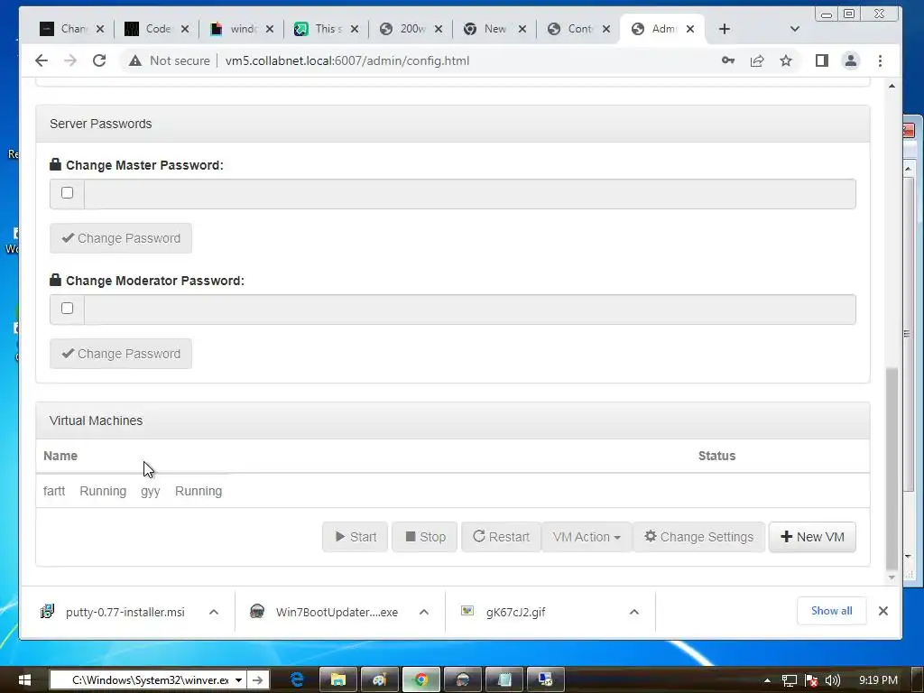Click Change Password under Moderator Password
The width and height of the screenshot is (924, 693).
[x=121, y=354]
